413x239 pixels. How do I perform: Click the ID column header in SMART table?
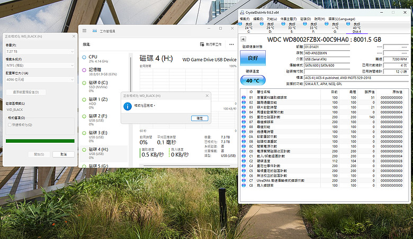click(x=251, y=92)
